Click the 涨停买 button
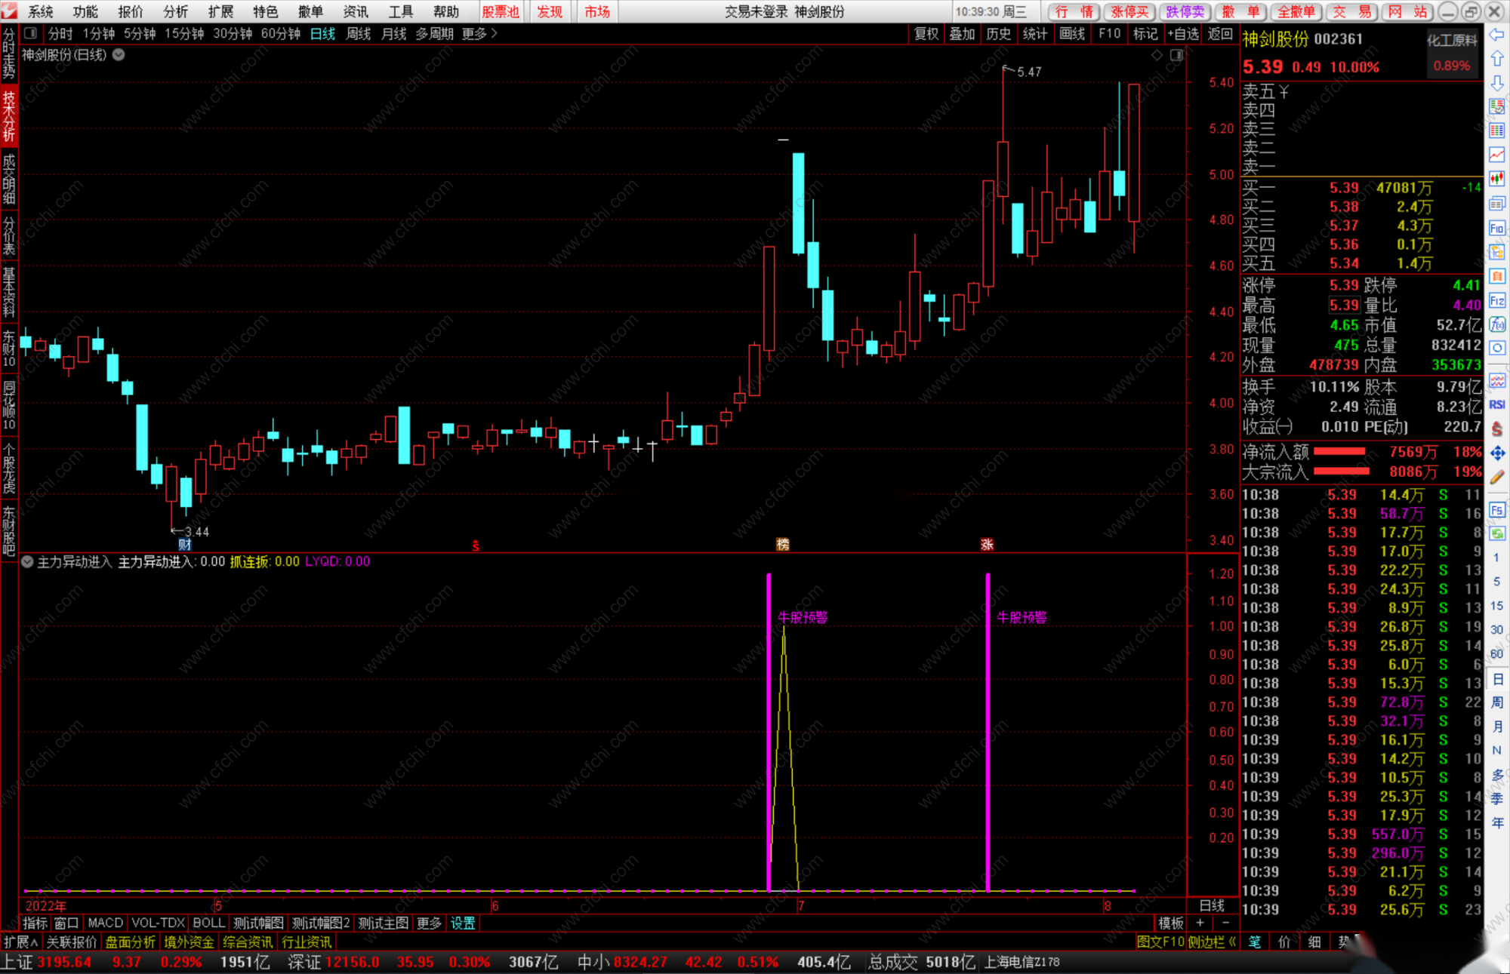1510x974 pixels. [x=1129, y=11]
